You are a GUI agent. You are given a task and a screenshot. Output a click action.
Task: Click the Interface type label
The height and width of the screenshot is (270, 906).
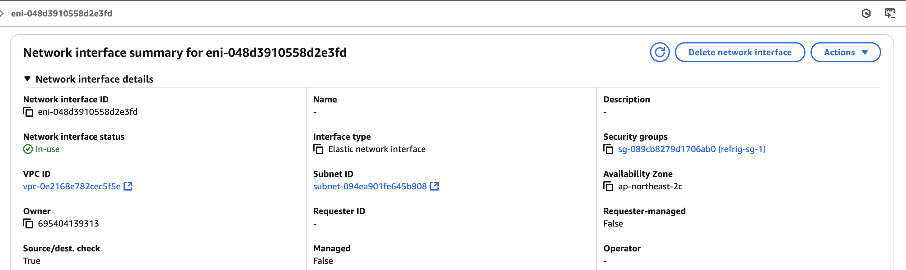(x=342, y=137)
